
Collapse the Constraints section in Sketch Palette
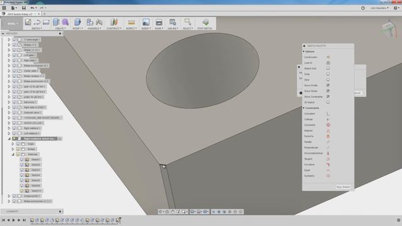pos(304,108)
